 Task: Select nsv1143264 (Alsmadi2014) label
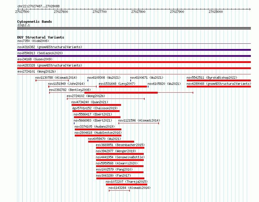tap(129, 188)
